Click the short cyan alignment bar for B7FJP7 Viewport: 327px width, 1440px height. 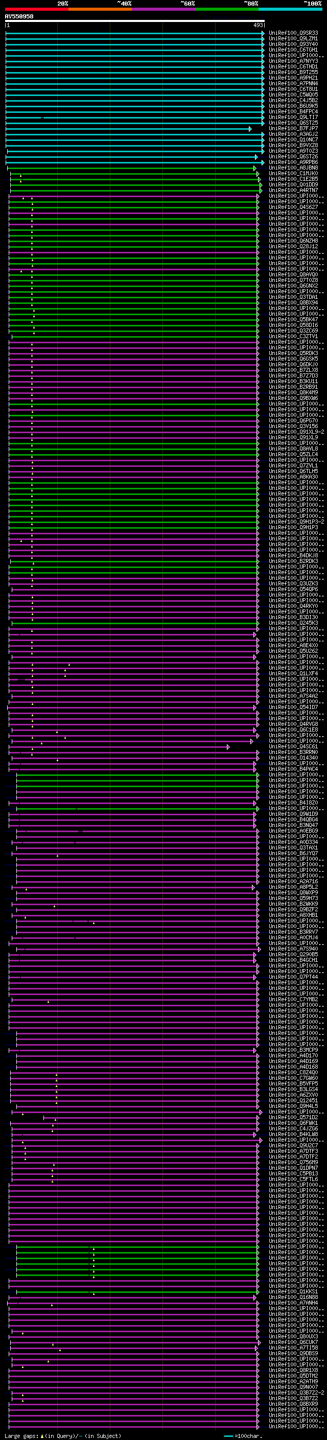coord(129,129)
